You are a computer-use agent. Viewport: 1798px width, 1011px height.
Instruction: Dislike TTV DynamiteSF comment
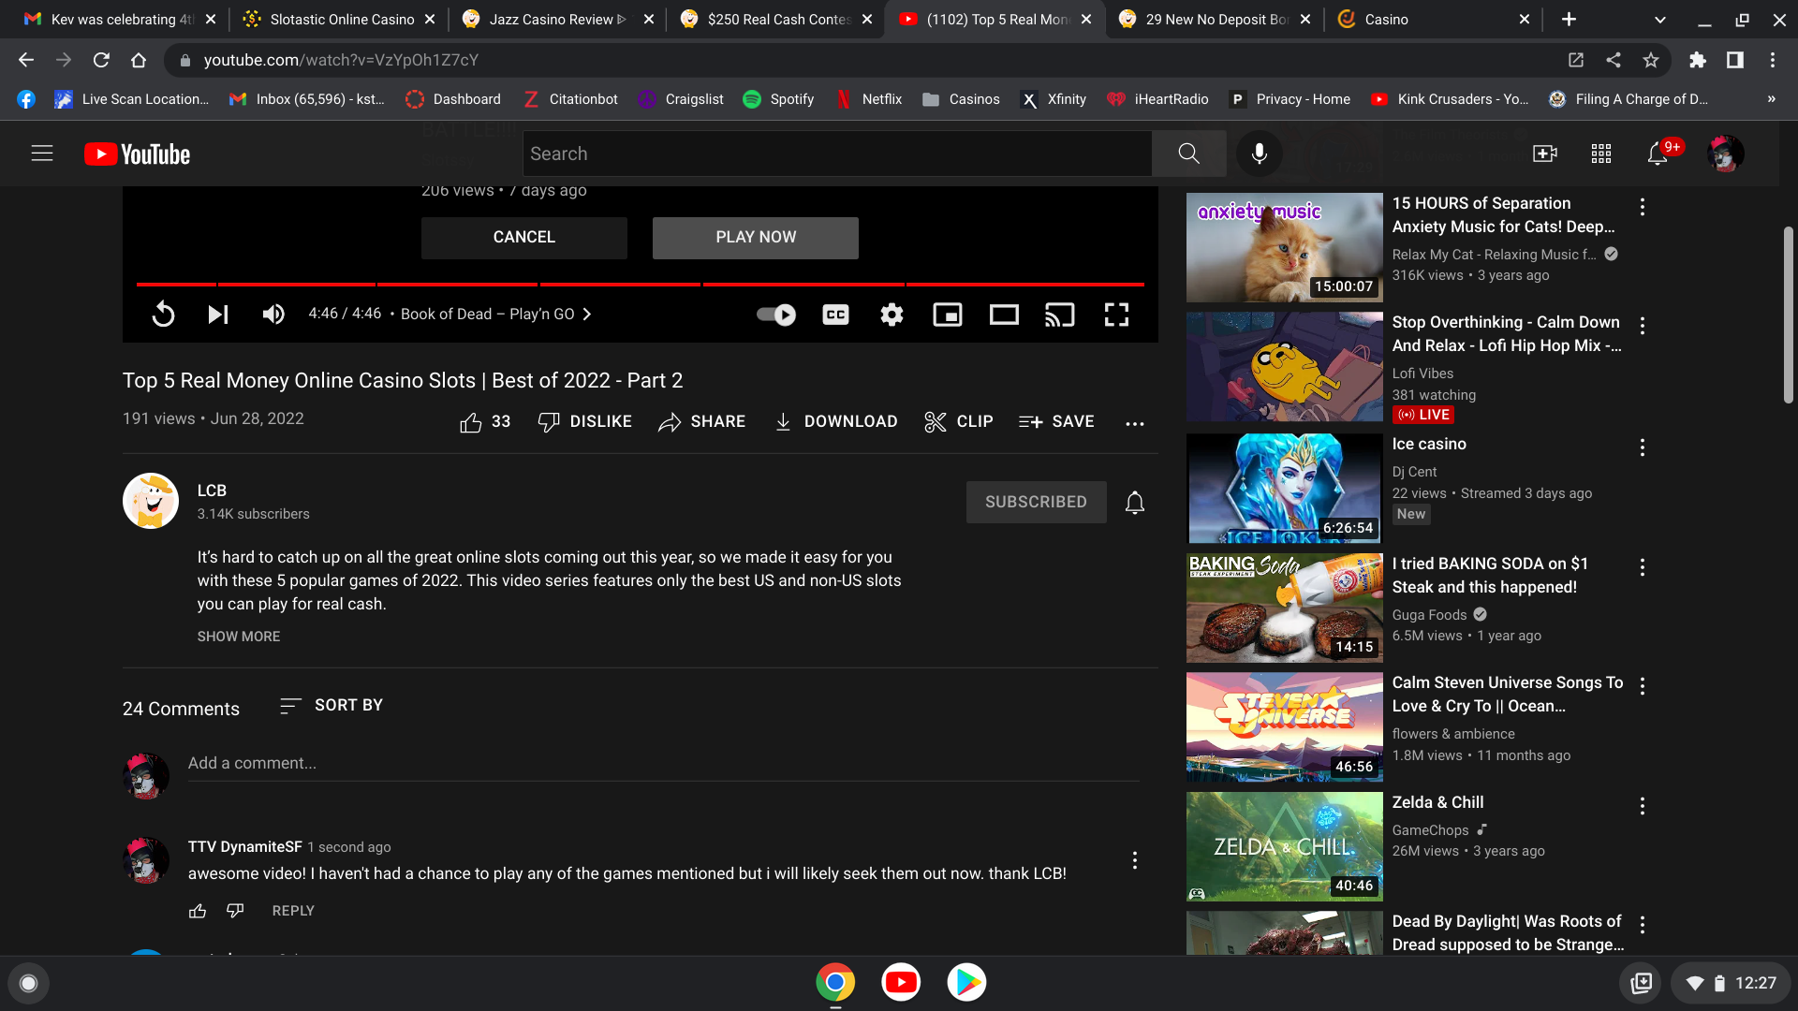click(x=235, y=911)
